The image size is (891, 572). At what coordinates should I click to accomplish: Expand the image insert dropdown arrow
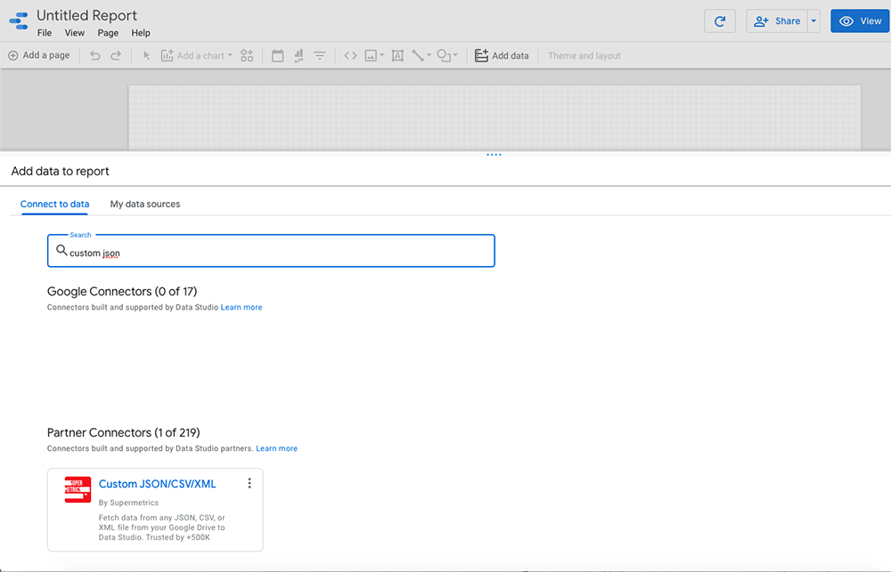pyautogui.click(x=382, y=56)
